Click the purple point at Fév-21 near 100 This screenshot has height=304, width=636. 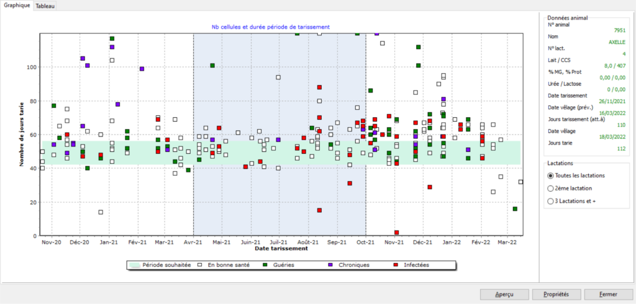click(142, 69)
